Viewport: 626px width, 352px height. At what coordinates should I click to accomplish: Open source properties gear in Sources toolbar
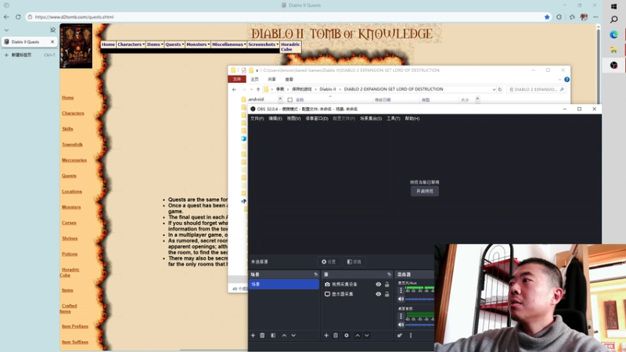click(x=347, y=336)
